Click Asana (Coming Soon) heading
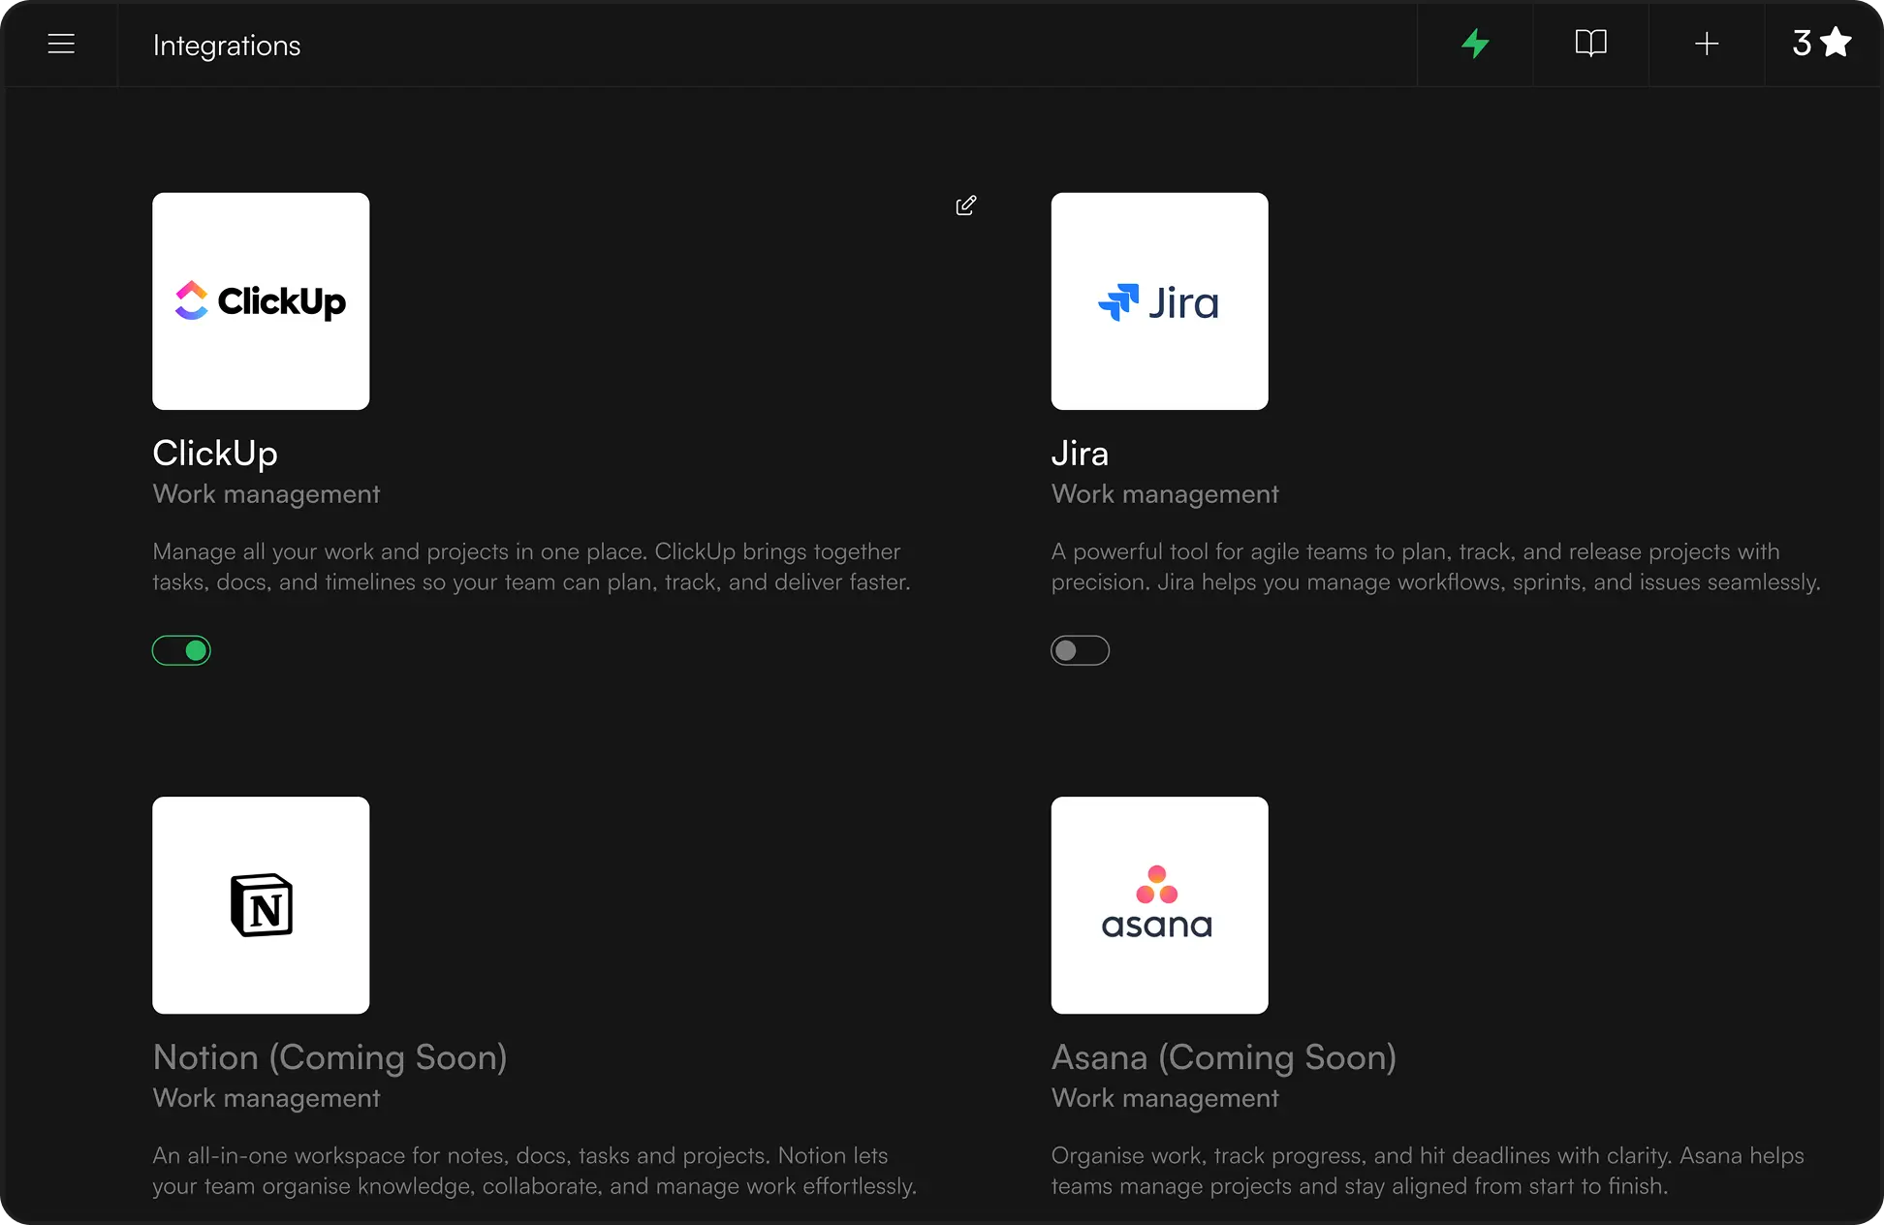1884x1225 pixels. [x=1223, y=1057]
